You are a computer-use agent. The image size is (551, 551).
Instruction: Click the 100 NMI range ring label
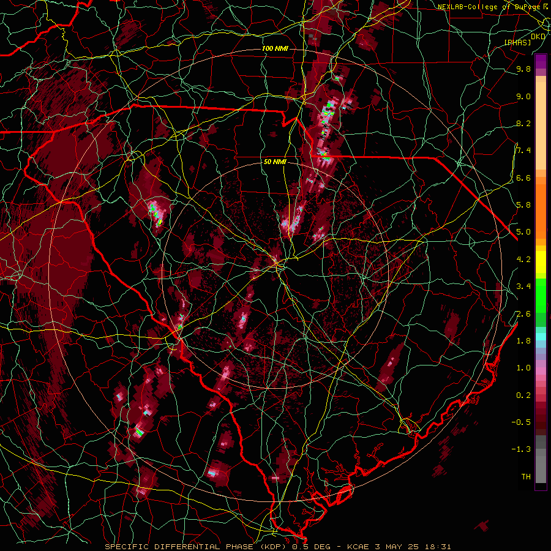(275, 48)
